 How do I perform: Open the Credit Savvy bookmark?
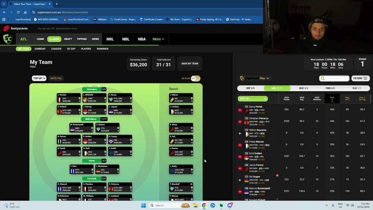[123, 20]
